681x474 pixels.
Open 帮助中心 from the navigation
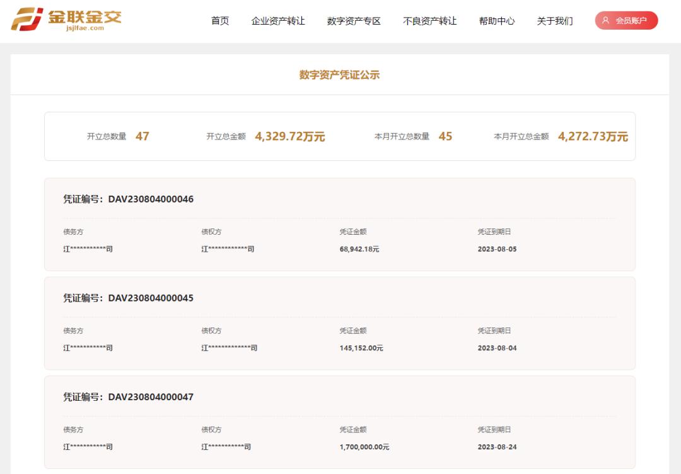pos(497,20)
